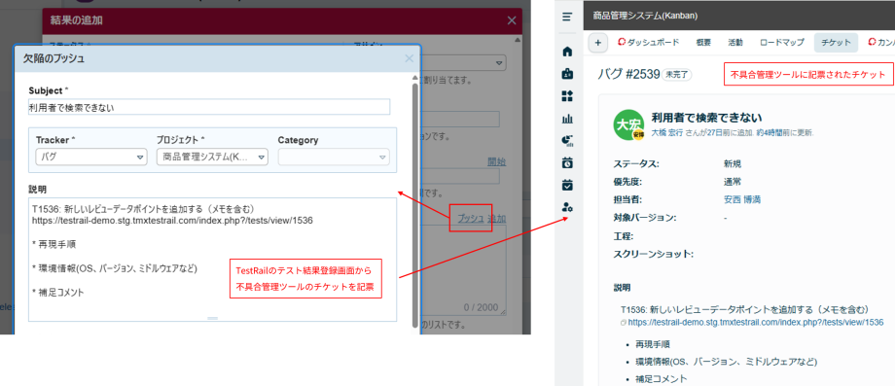
Task: Click the plus button beside the dashboard tab
Action: point(597,42)
